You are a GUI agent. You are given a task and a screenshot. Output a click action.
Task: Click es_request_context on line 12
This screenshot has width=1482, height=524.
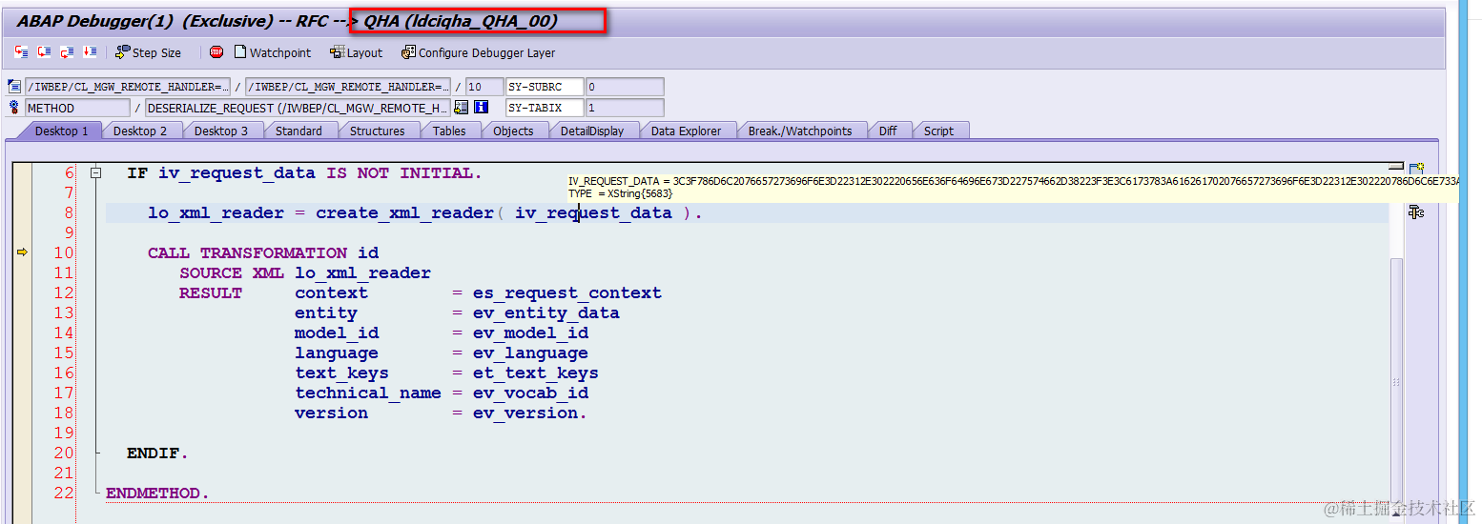pyautogui.click(x=566, y=293)
